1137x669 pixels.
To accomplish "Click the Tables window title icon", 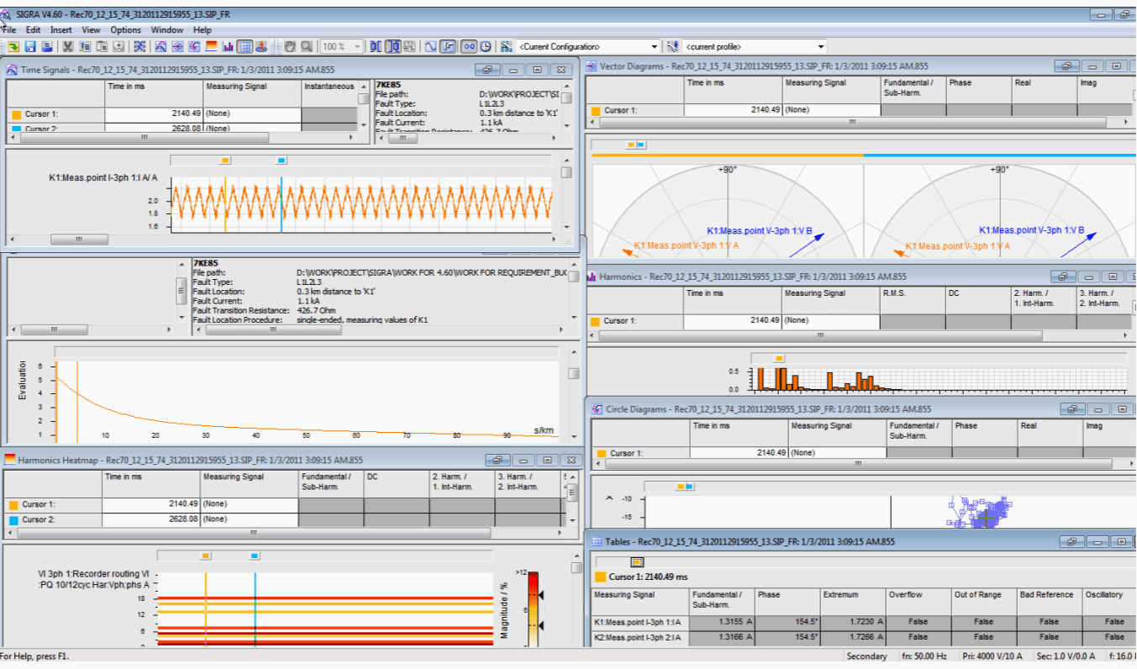I will tap(597, 542).
